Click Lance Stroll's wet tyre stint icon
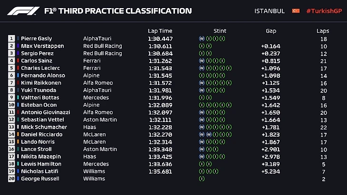 [202, 149]
